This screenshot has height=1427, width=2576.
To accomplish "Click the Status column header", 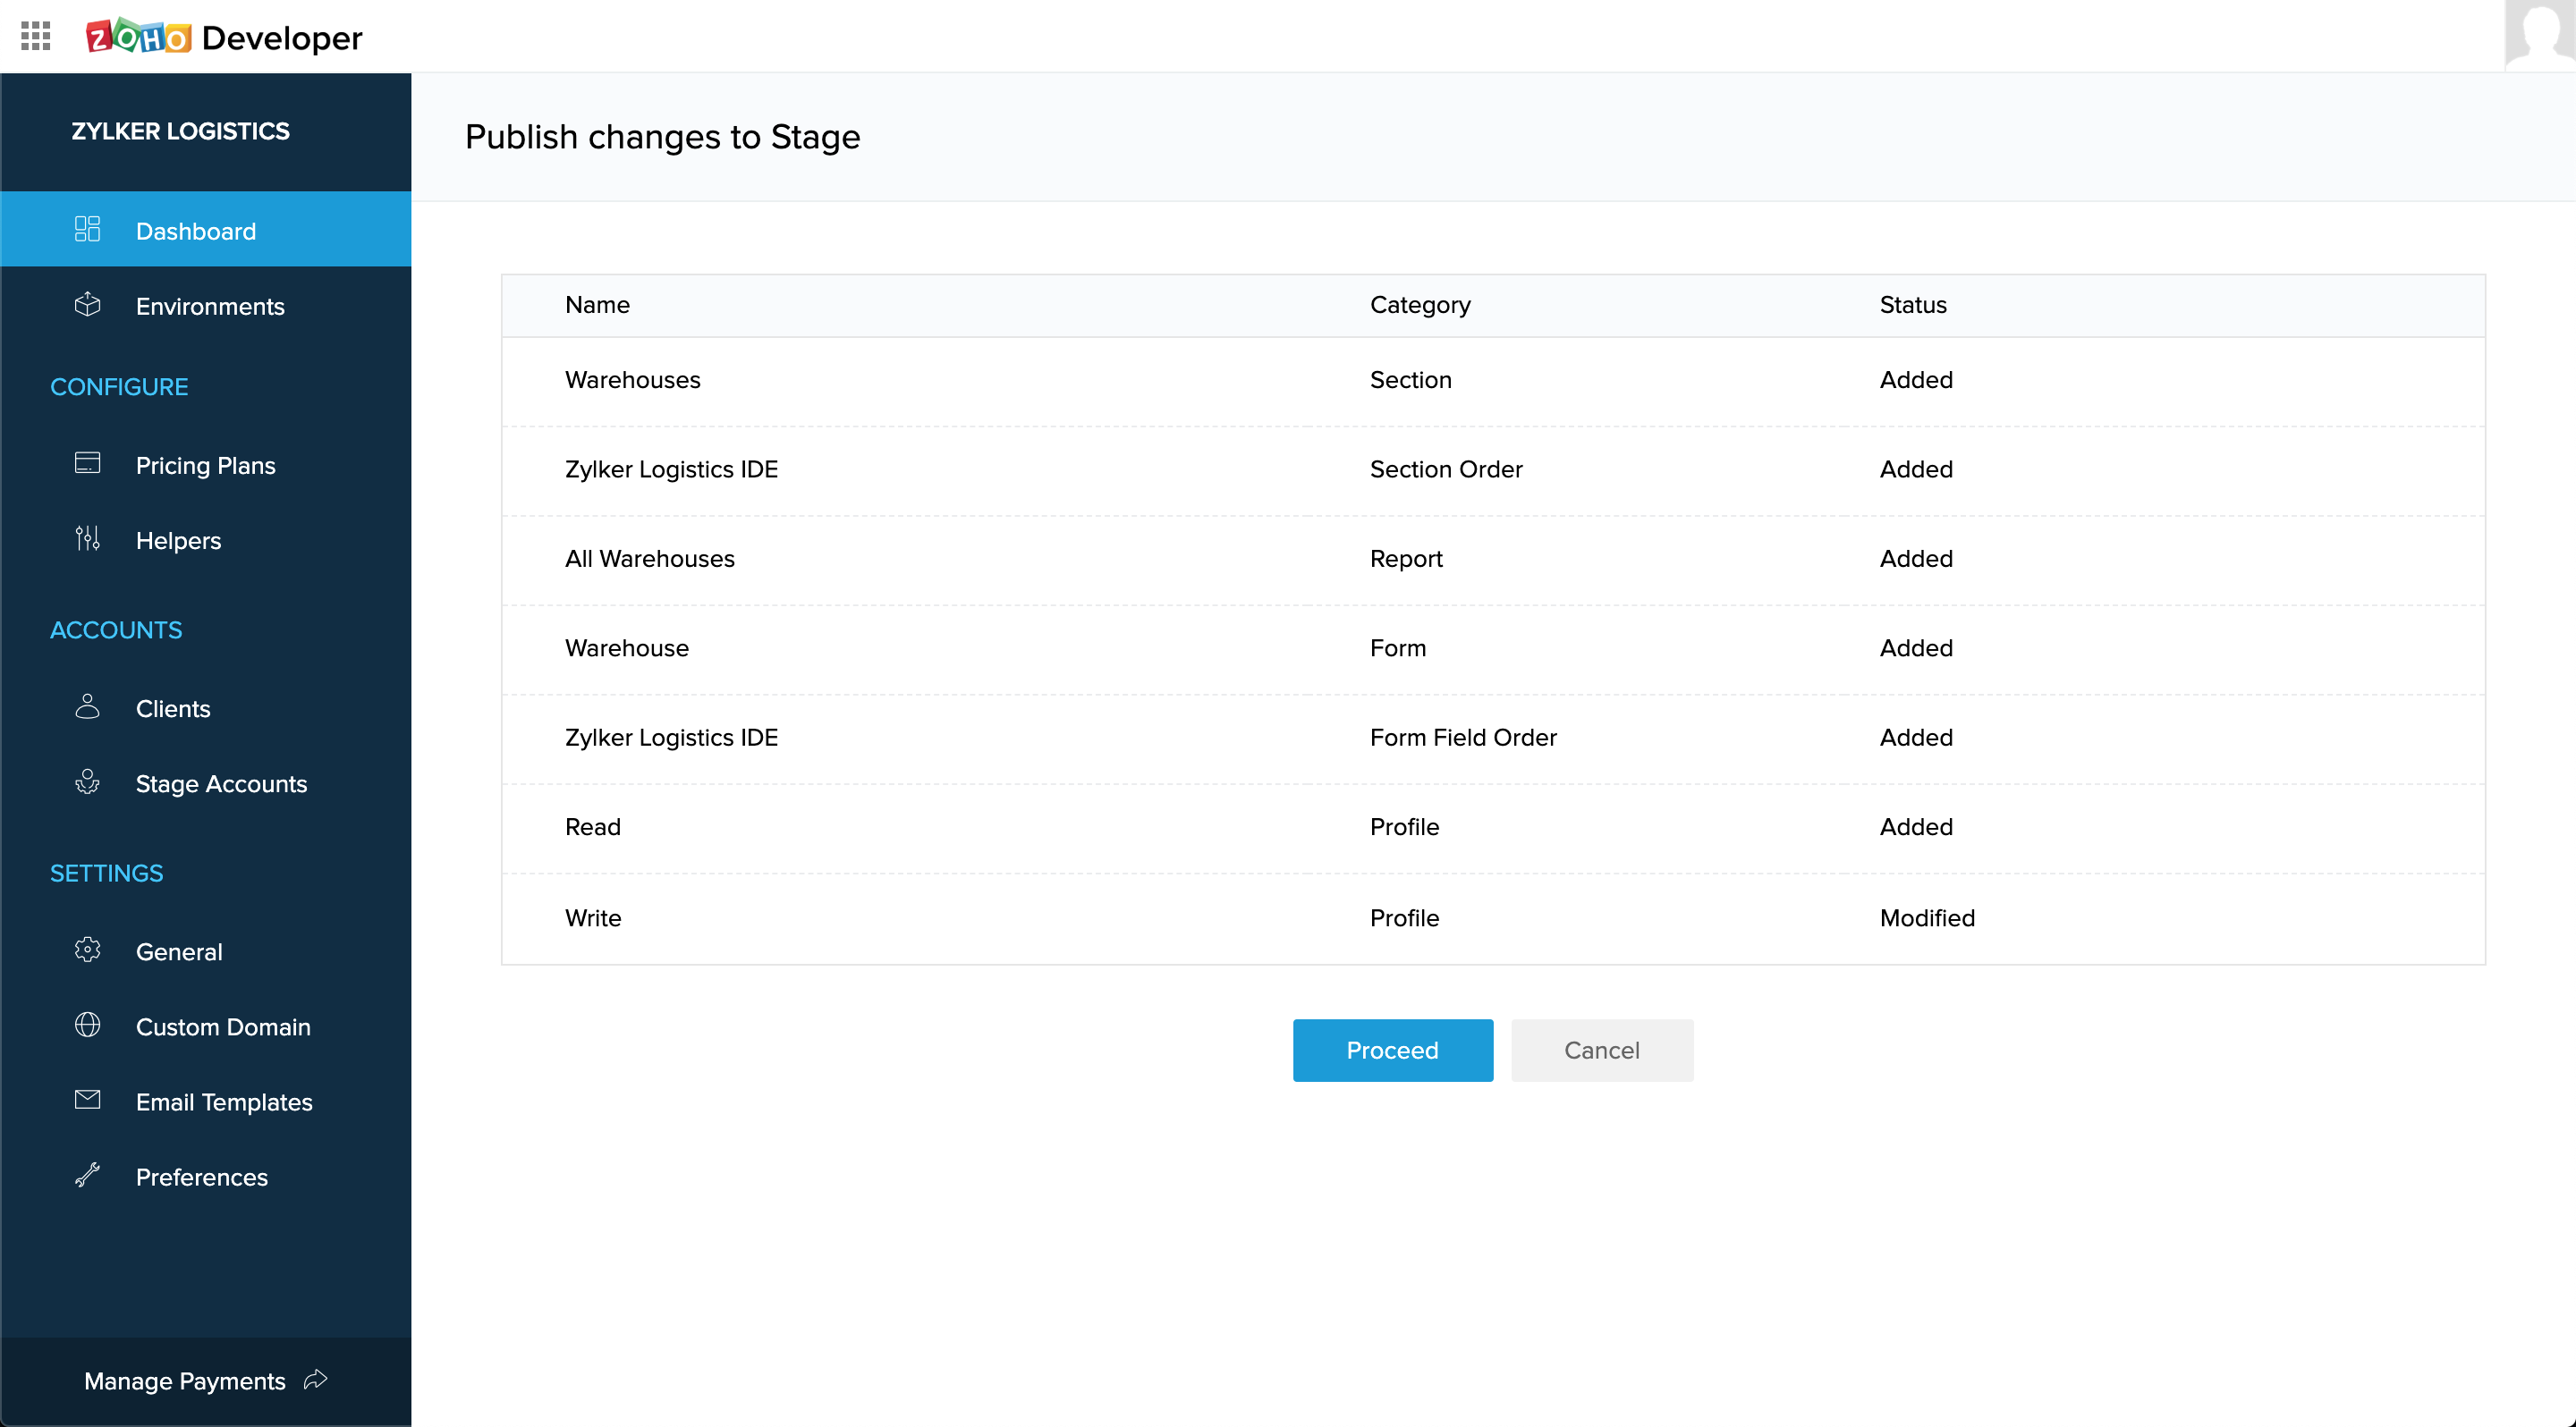I will coord(1912,305).
